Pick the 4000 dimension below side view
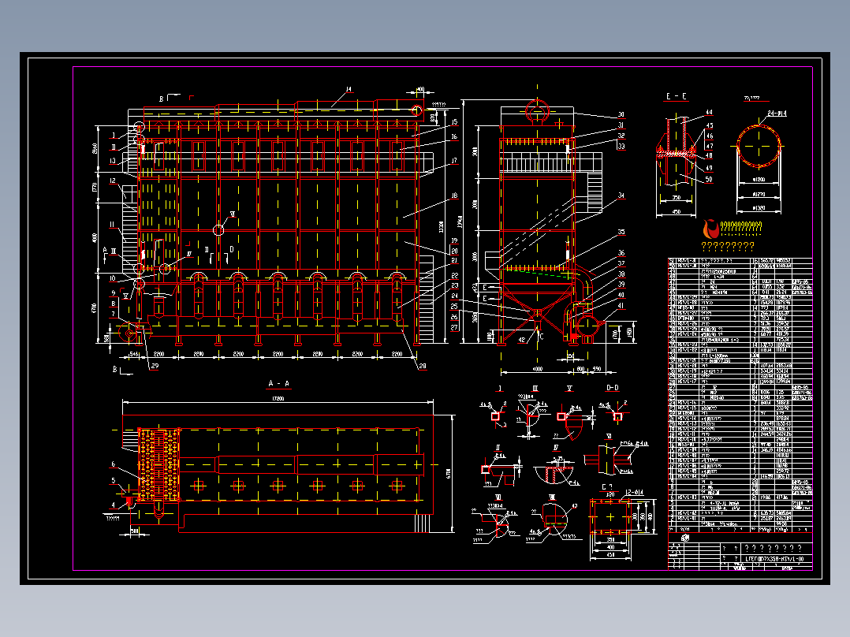850x637 pixels. (x=537, y=369)
